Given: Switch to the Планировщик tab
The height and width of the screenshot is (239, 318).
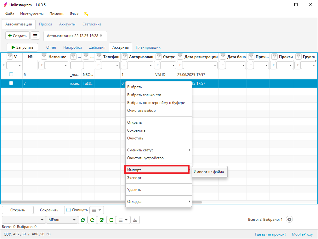Looking at the screenshot, I should coord(148,47).
